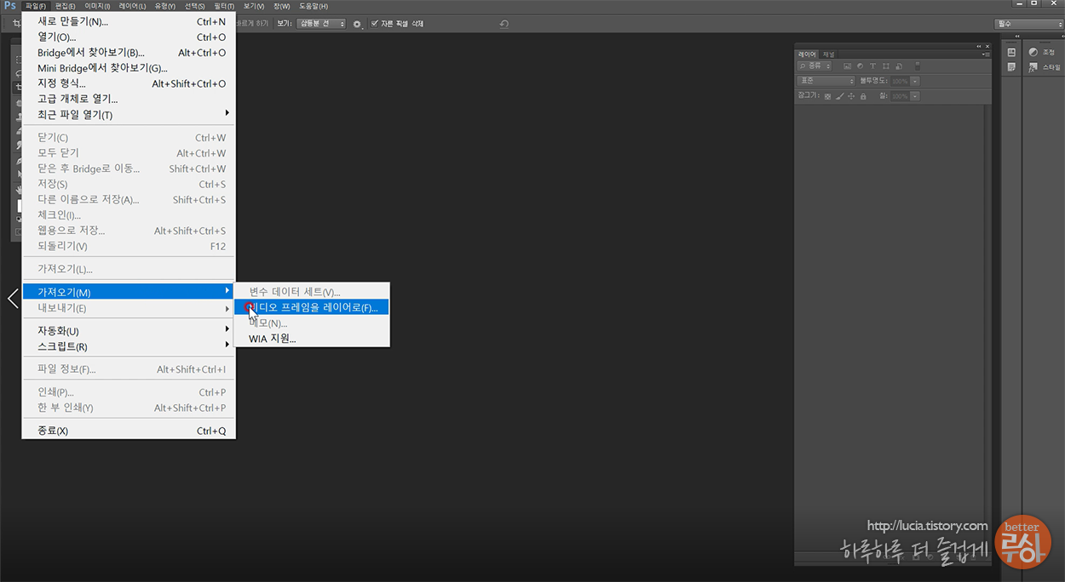Click lock transparent pixels icon
This screenshot has height=582, width=1065.
coord(827,96)
